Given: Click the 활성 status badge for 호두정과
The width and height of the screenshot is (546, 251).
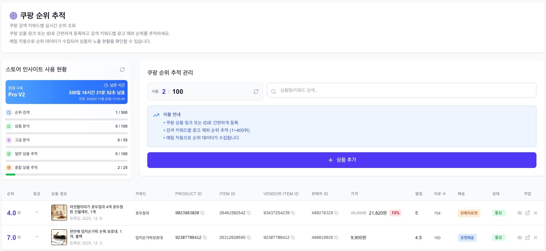Looking at the screenshot, I should click(498, 213).
